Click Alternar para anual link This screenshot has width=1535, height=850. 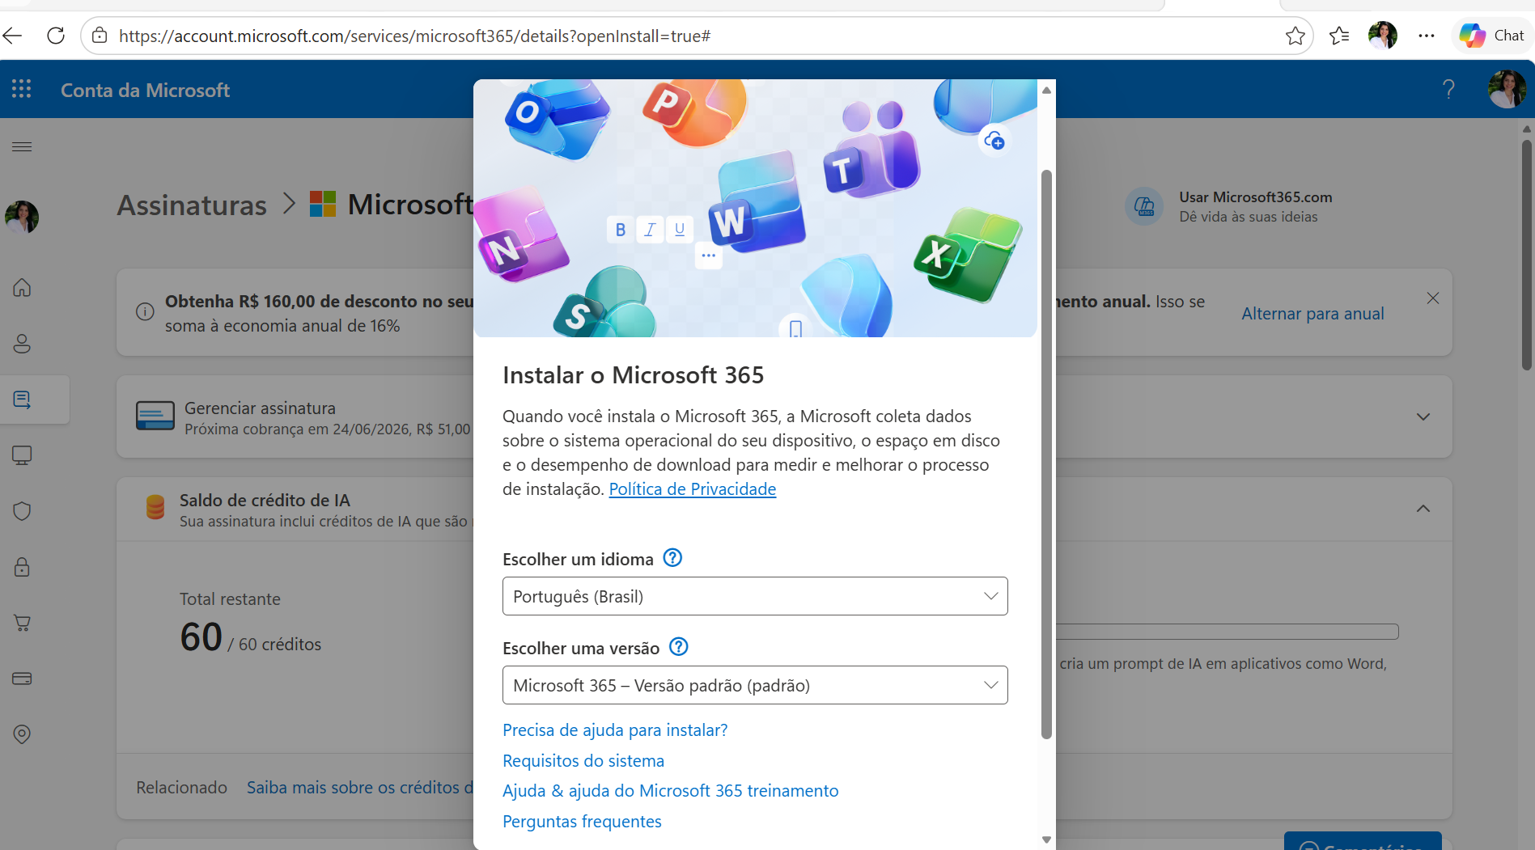click(1312, 314)
